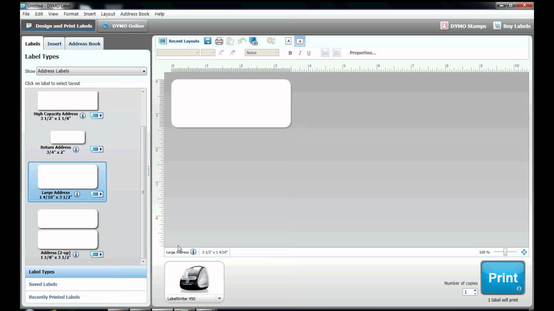Click the screen capture icon in toolbar
554x311 pixels.
point(253,41)
